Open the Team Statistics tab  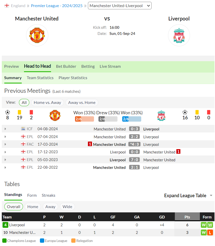[x=40, y=78]
